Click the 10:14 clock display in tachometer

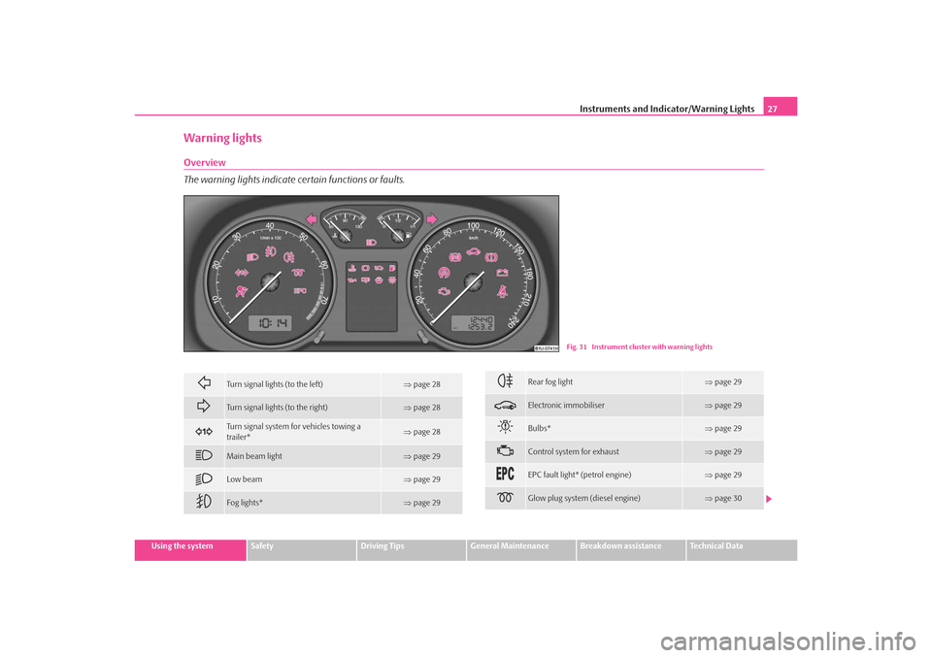tap(272, 323)
